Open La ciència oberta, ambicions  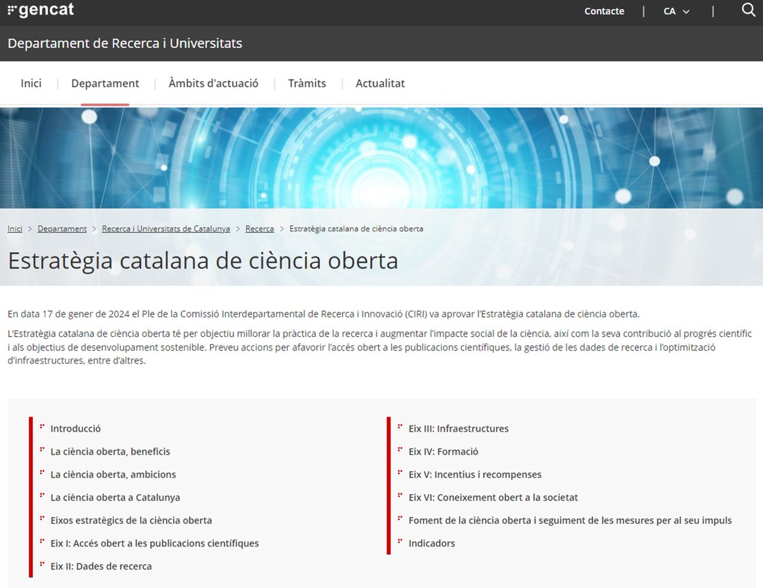coord(113,474)
